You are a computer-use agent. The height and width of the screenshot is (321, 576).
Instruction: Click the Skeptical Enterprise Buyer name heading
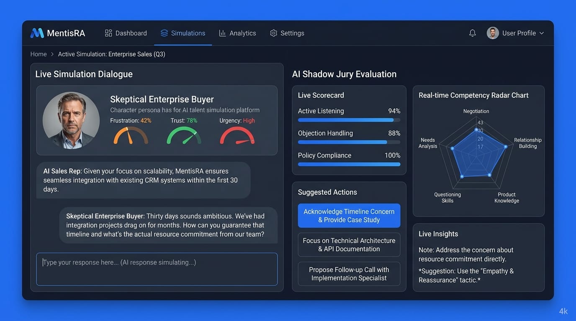coord(162,99)
